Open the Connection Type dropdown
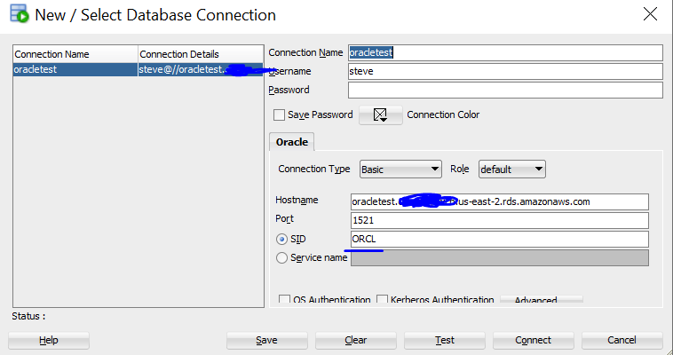This screenshot has height=355, width=673. tap(400, 170)
